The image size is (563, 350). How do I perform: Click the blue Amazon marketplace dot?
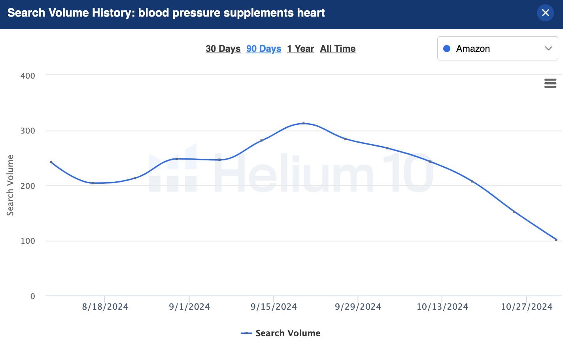(x=447, y=49)
